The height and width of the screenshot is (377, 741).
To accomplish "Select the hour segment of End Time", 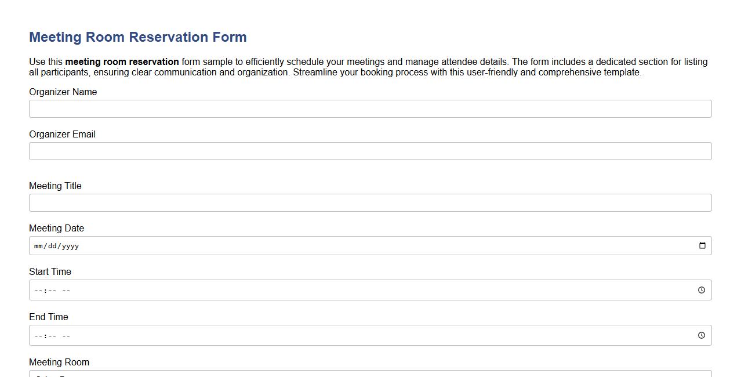I will tap(38, 335).
